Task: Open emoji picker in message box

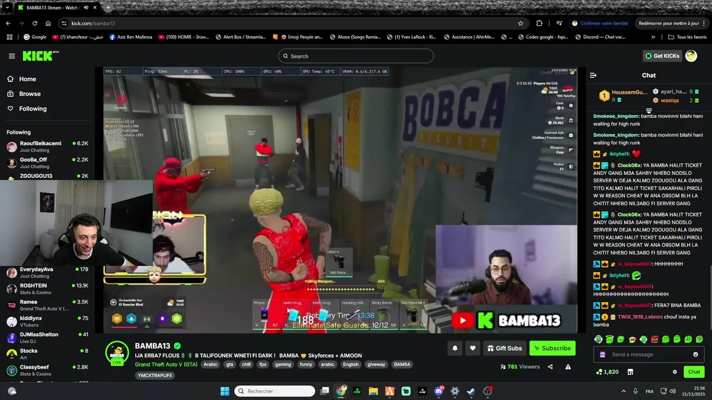Action: click(x=695, y=354)
